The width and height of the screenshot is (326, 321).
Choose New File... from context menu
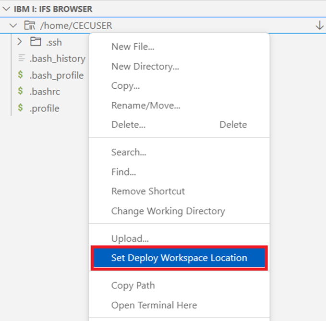133,47
